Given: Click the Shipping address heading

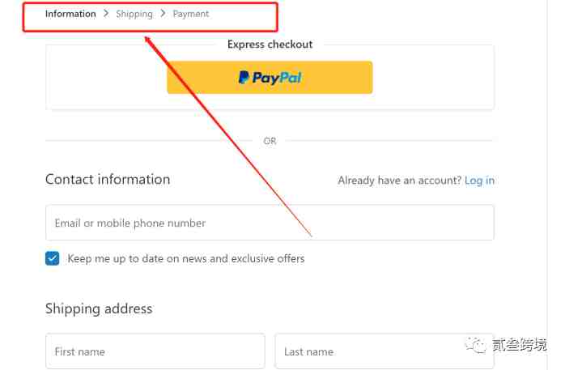Looking at the screenshot, I should (99, 309).
